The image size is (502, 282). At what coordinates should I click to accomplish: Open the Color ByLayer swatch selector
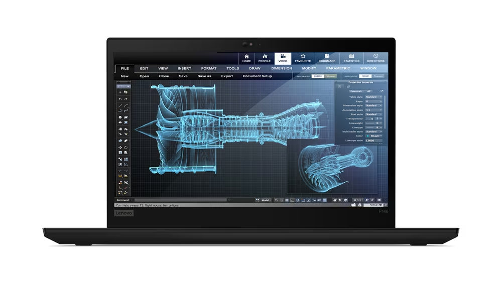pos(373,136)
